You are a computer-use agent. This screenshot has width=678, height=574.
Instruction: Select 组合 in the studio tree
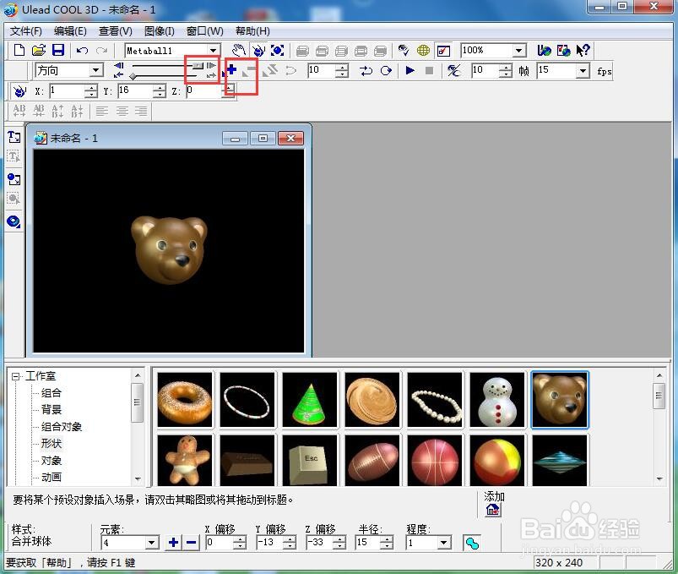click(52, 392)
